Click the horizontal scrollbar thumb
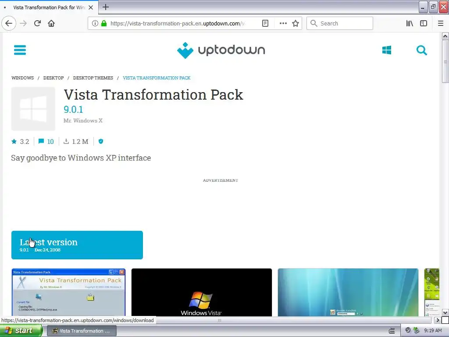449x337 pixels. pyautogui.click(x=219, y=320)
